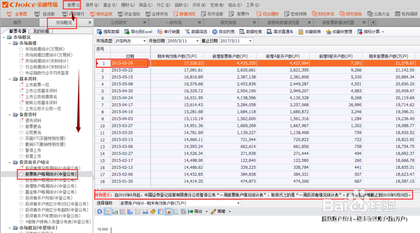Switch to the 首页 tab
The width and height of the screenshot is (420, 233).
tap(17, 23)
